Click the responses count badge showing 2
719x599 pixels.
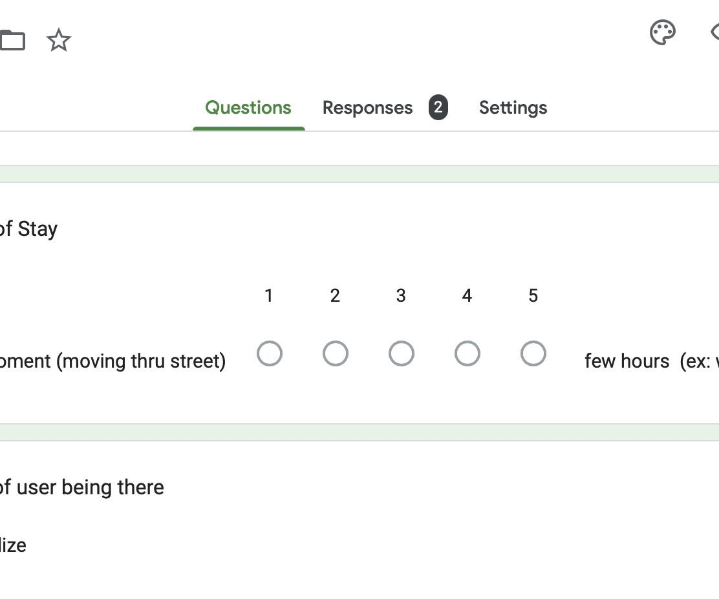point(438,107)
